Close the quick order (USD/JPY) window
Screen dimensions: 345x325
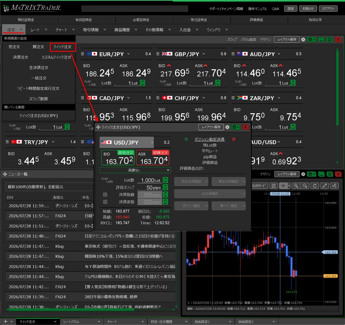coord(246,127)
